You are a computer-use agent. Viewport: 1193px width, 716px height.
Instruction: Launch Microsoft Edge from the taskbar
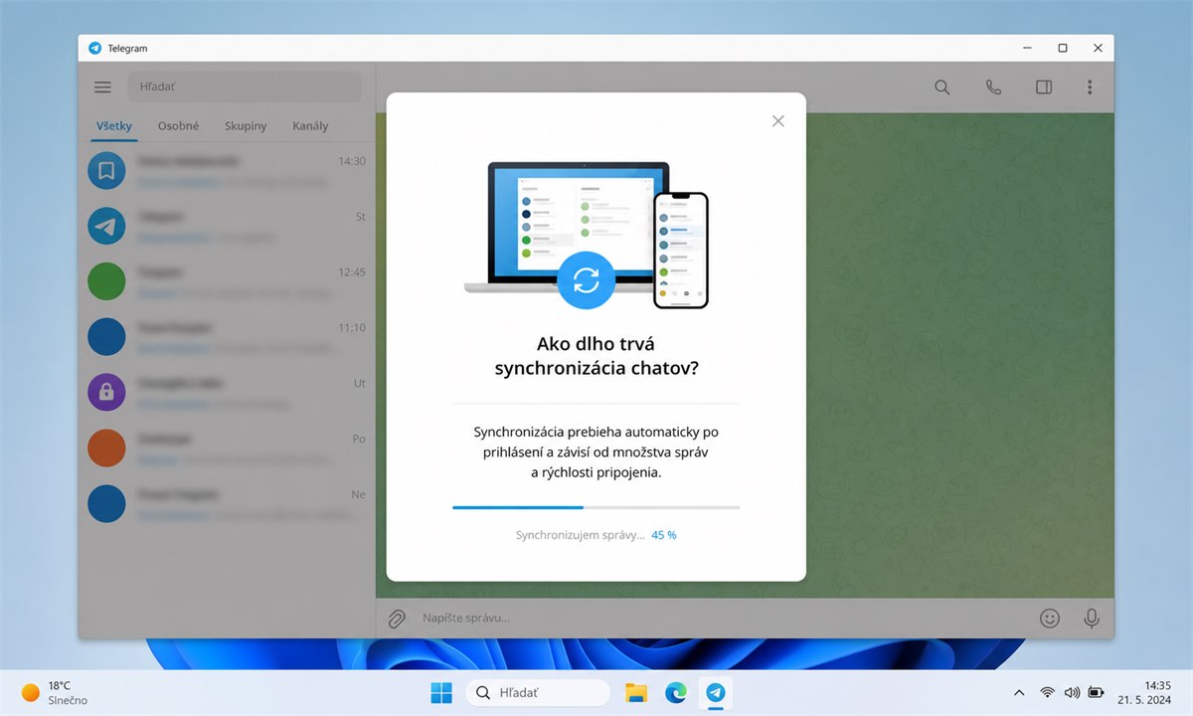tap(676, 692)
